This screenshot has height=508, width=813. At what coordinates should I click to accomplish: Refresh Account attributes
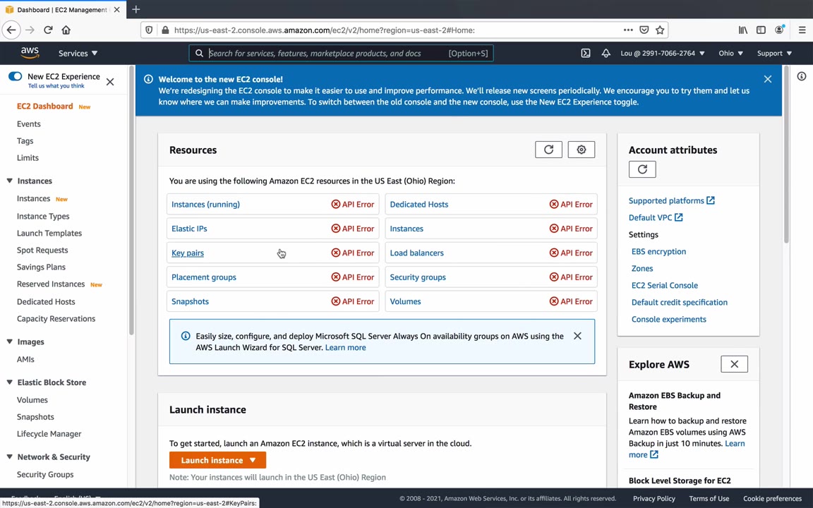(x=642, y=169)
